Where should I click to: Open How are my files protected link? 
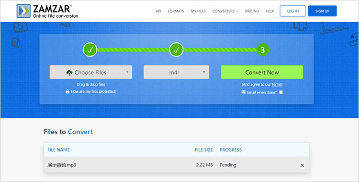click(x=94, y=91)
